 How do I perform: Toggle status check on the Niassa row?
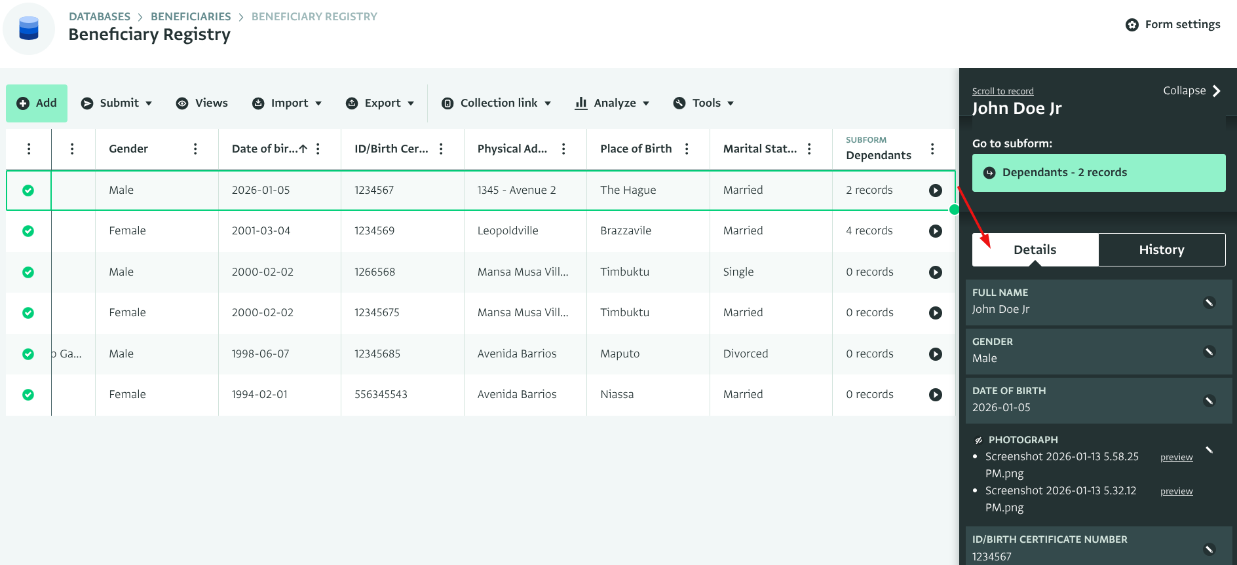coord(28,395)
